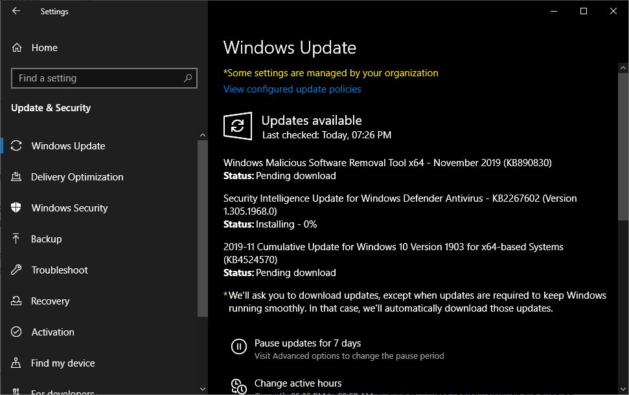Close the Settings window
The height and width of the screenshot is (395, 629).
tap(613, 11)
